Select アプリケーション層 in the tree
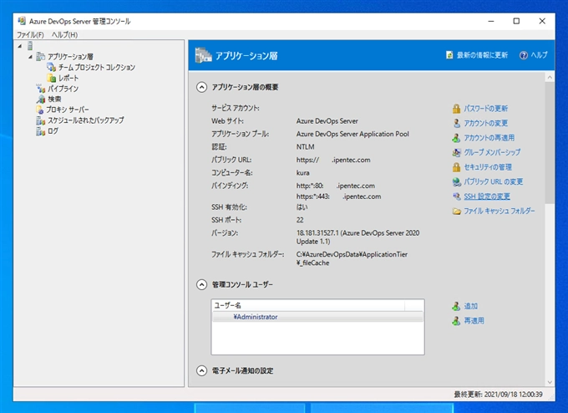 [x=70, y=57]
